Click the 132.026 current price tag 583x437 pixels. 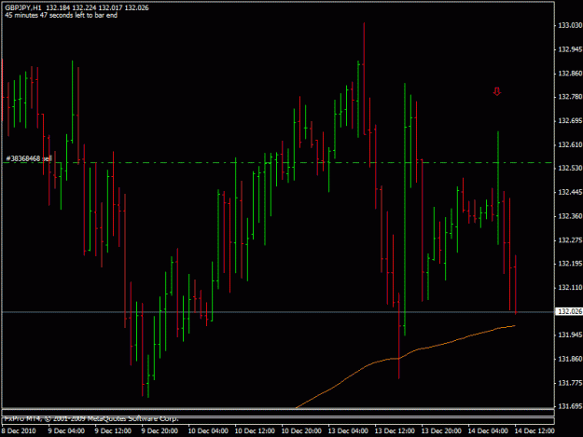click(x=569, y=311)
